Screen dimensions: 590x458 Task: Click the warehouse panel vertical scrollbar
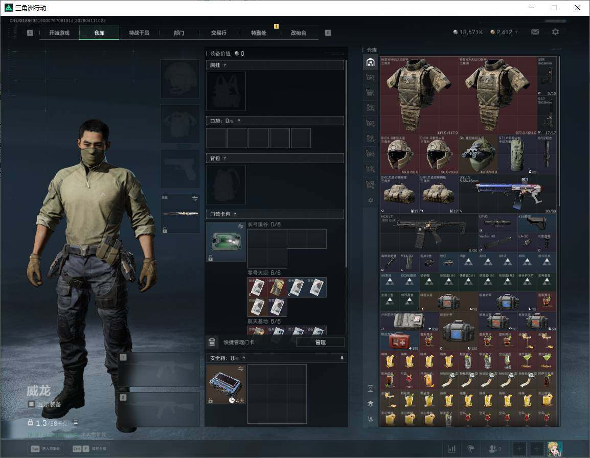click(559, 132)
